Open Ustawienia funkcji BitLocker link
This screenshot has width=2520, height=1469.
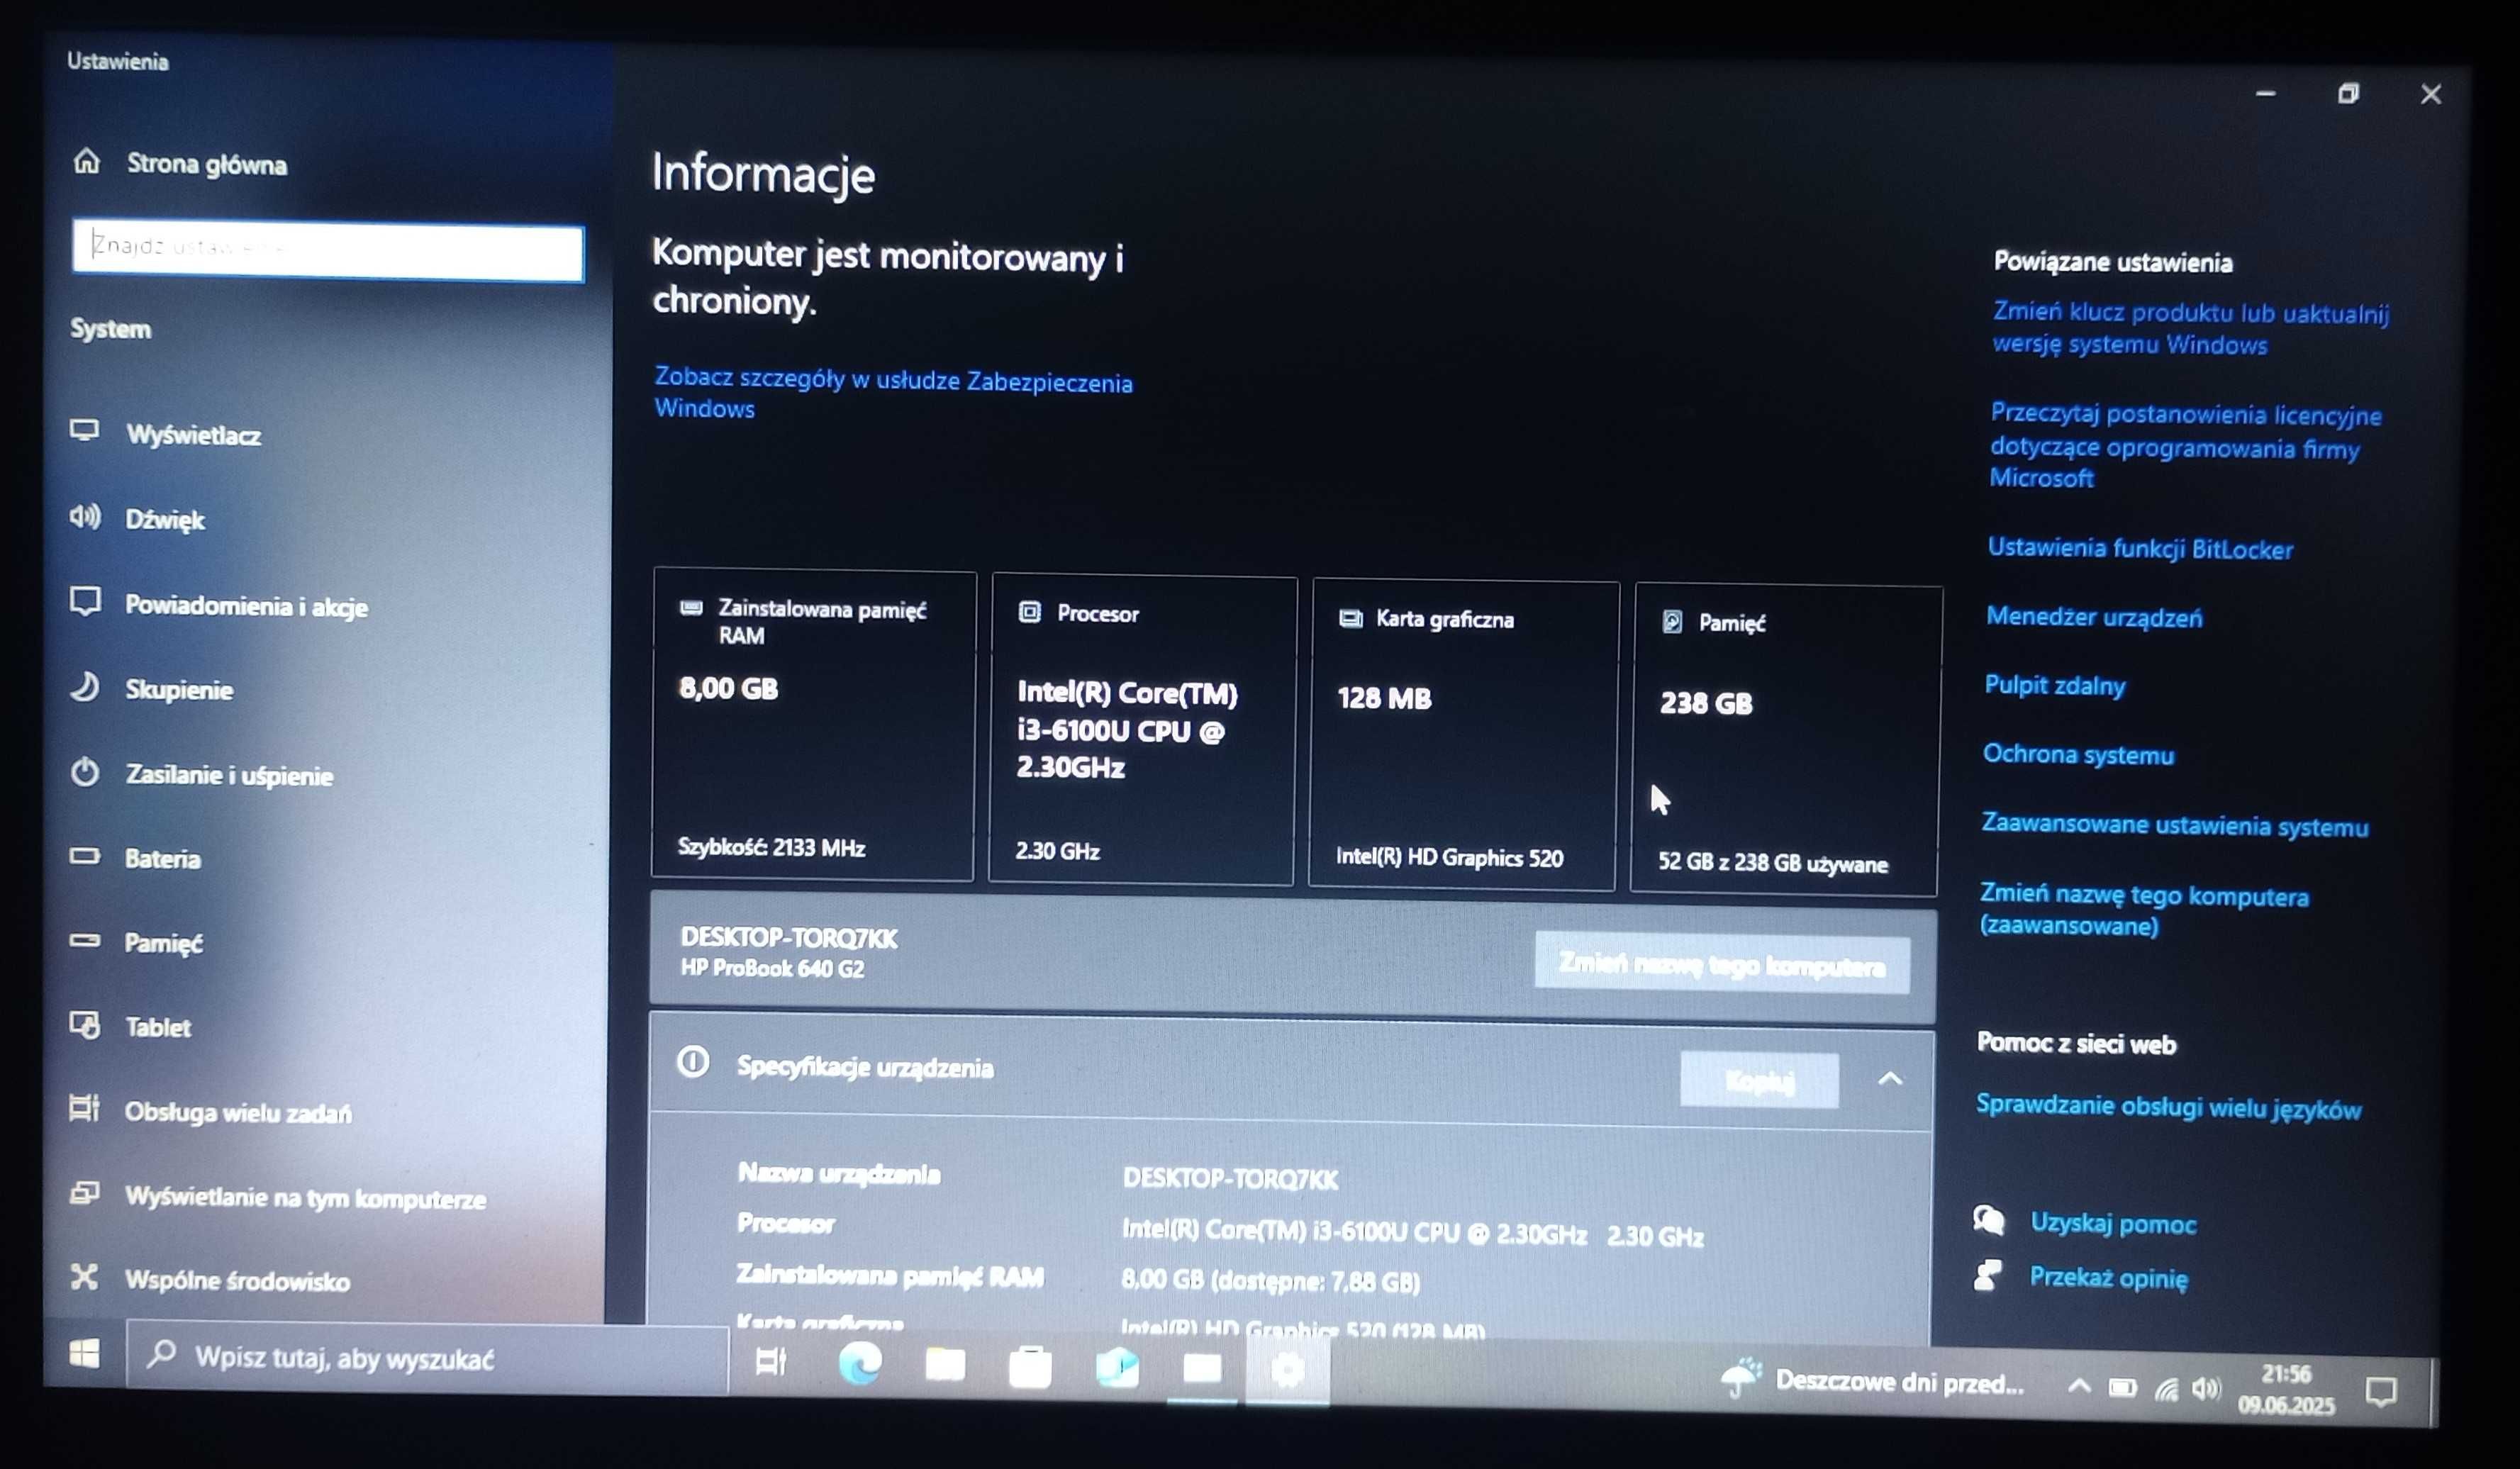pyautogui.click(x=2140, y=548)
